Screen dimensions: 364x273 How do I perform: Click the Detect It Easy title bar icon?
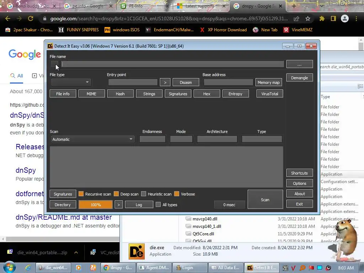click(x=50, y=46)
